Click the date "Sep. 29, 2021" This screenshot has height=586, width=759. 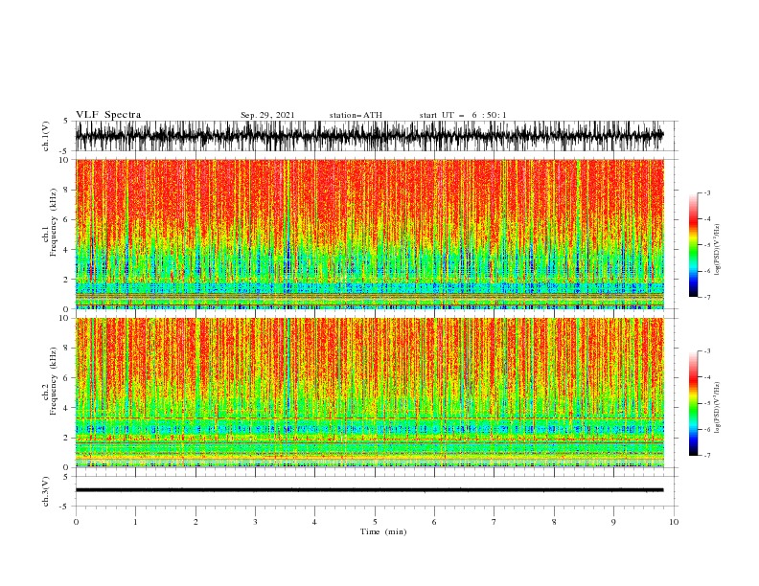coord(267,115)
